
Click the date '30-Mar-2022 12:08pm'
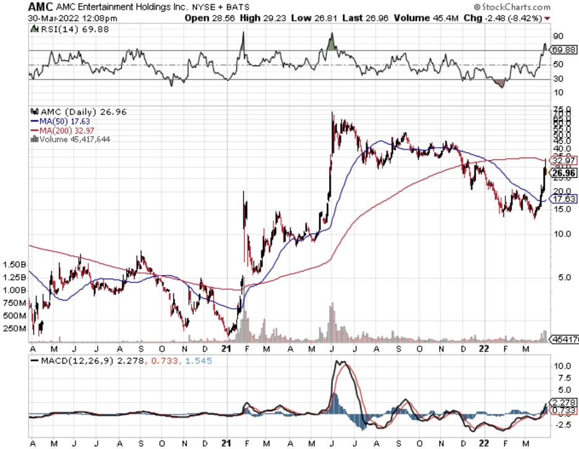(x=72, y=18)
